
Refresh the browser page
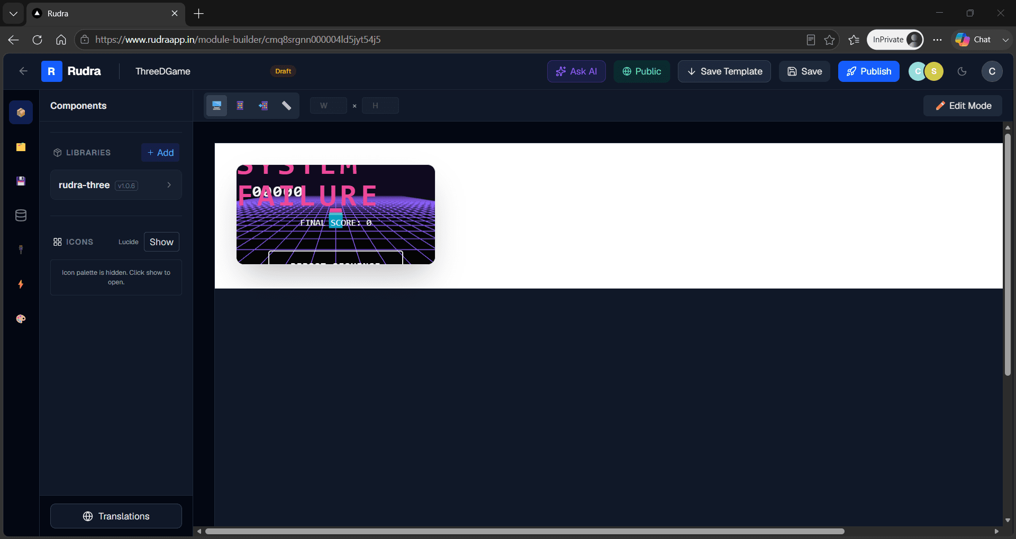tap(37, 40)
